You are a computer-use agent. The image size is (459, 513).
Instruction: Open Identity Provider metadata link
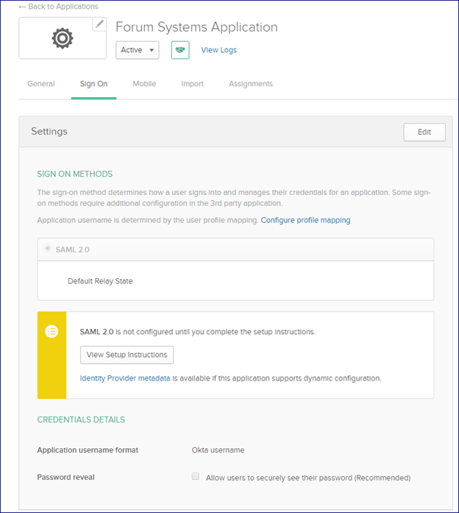point(125,378)
